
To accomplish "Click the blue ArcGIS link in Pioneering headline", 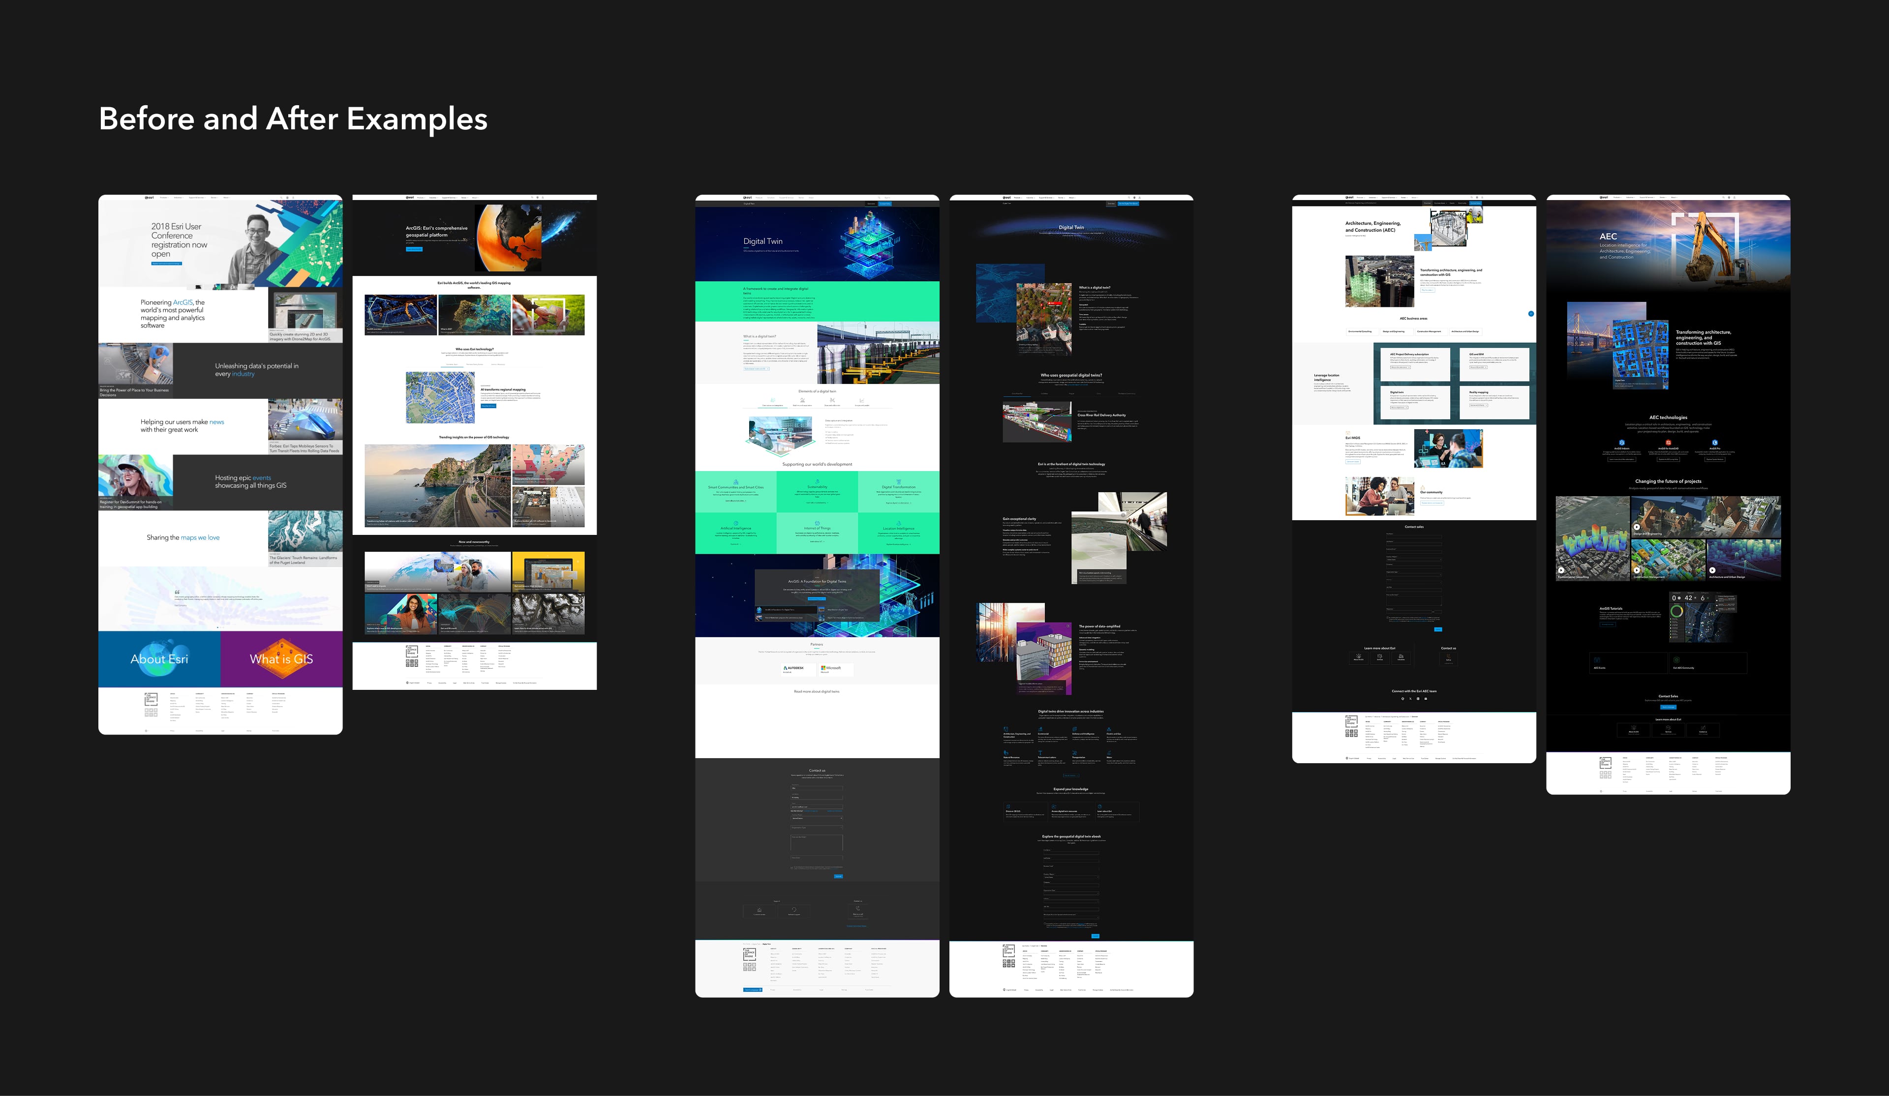I will coord(183,303).
